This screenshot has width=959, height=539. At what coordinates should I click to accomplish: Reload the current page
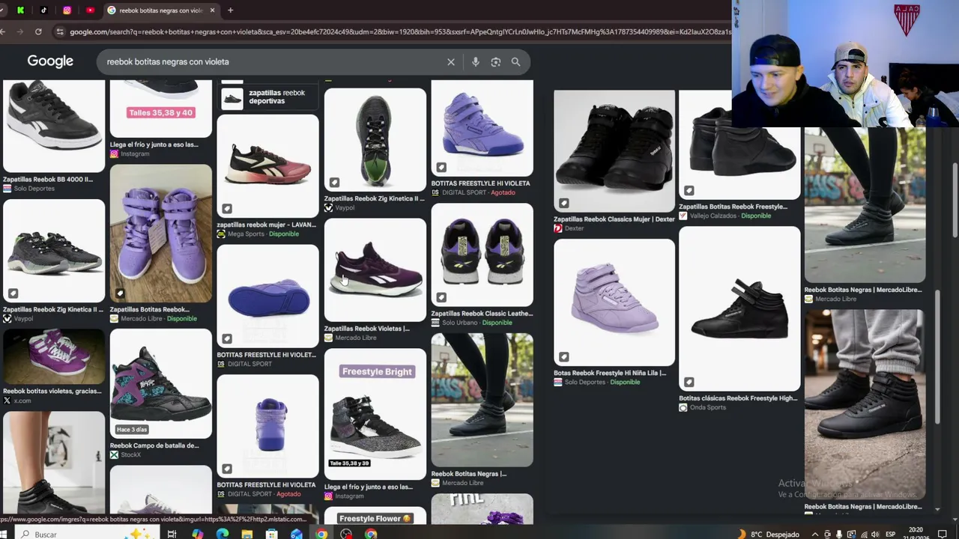39,31
